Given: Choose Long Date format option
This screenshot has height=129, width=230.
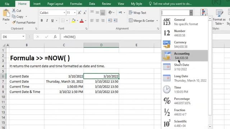Looking at the screenshot, I should pyautogui.click(x=185, y=78).
